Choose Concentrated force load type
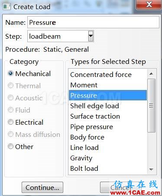 (108, 75)
